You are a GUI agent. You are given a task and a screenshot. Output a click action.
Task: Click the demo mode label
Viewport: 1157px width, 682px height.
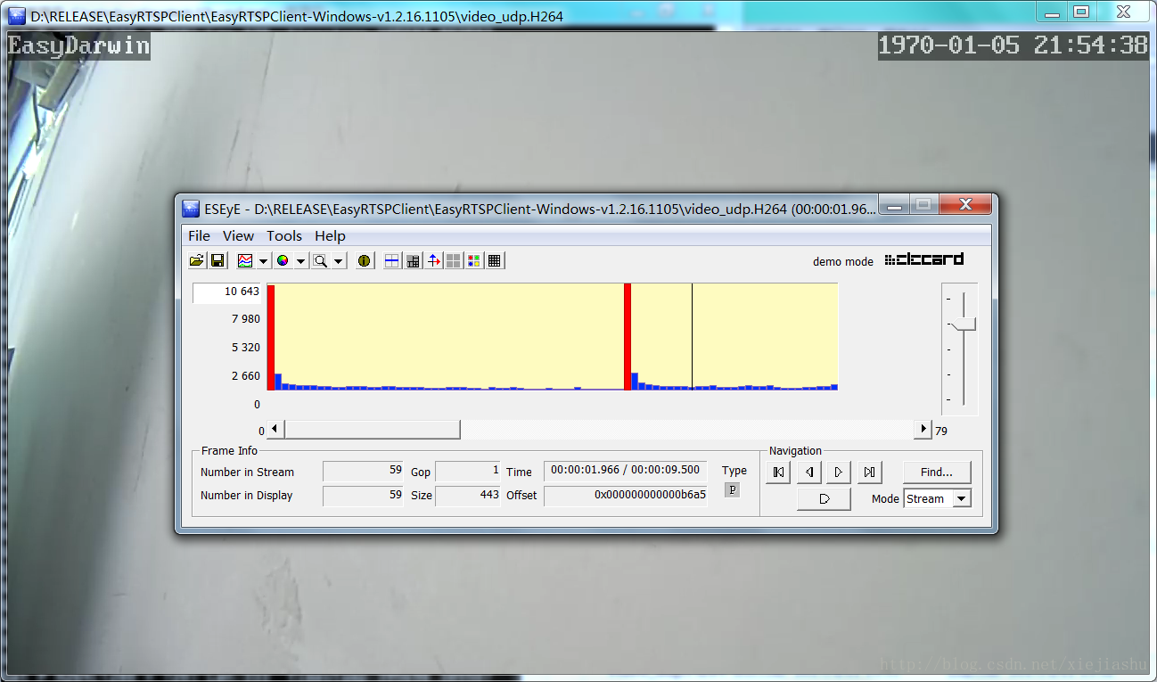pyautogui.click(x=843, y=261)
